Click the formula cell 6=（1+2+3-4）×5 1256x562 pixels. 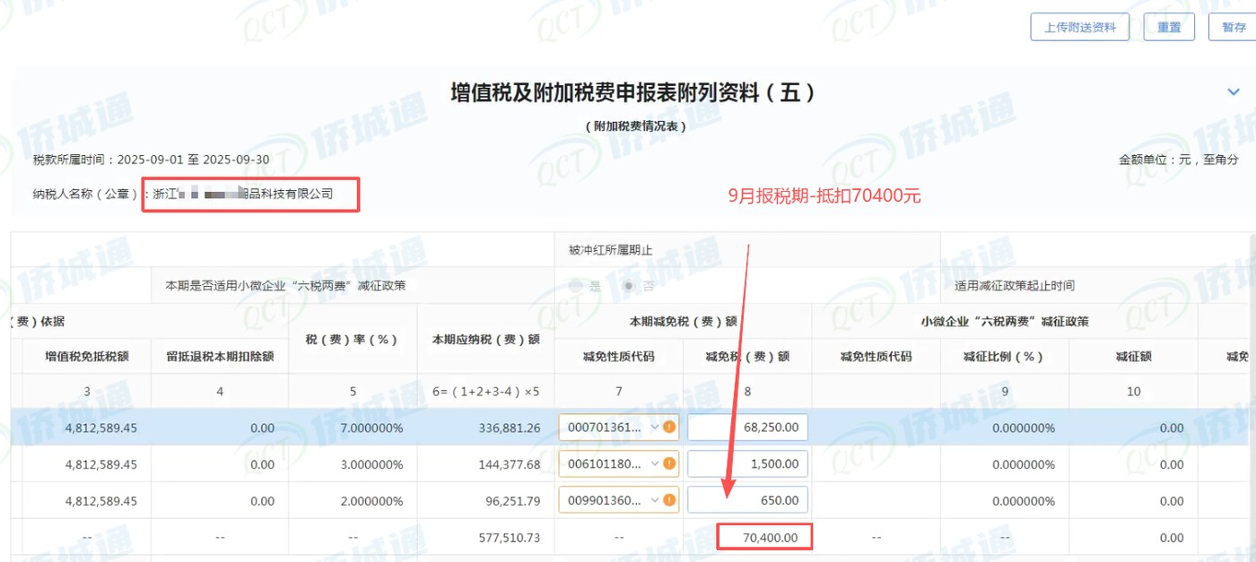(485, 391)
